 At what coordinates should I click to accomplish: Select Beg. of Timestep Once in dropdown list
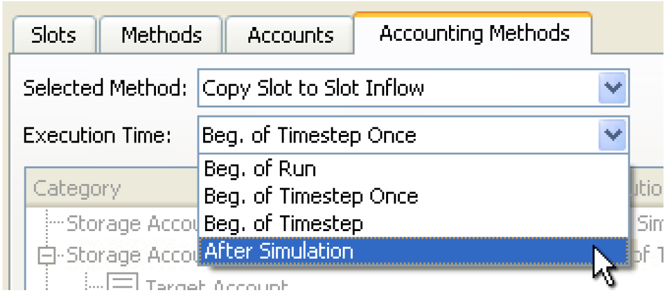point(311,197)
